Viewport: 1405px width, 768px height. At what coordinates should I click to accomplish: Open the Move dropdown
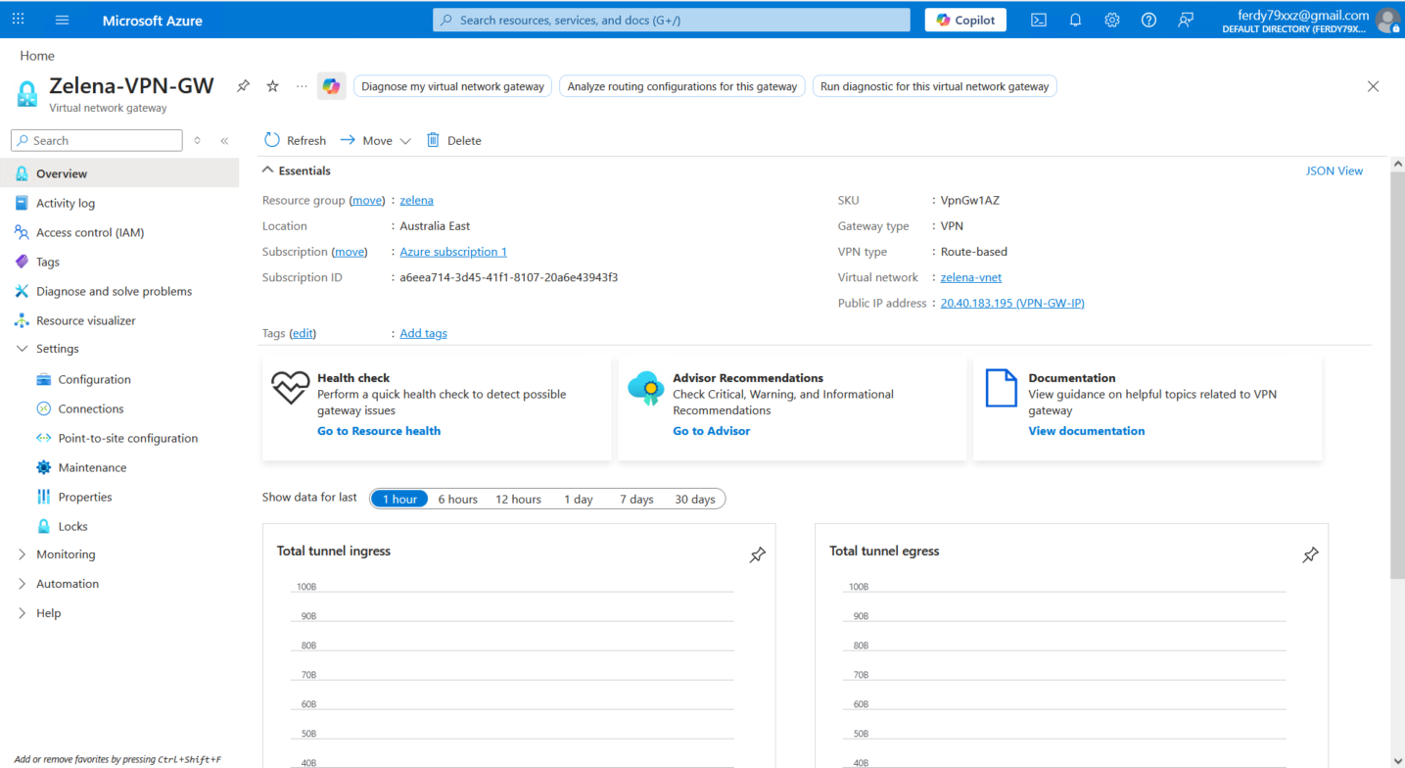[376, 141]
